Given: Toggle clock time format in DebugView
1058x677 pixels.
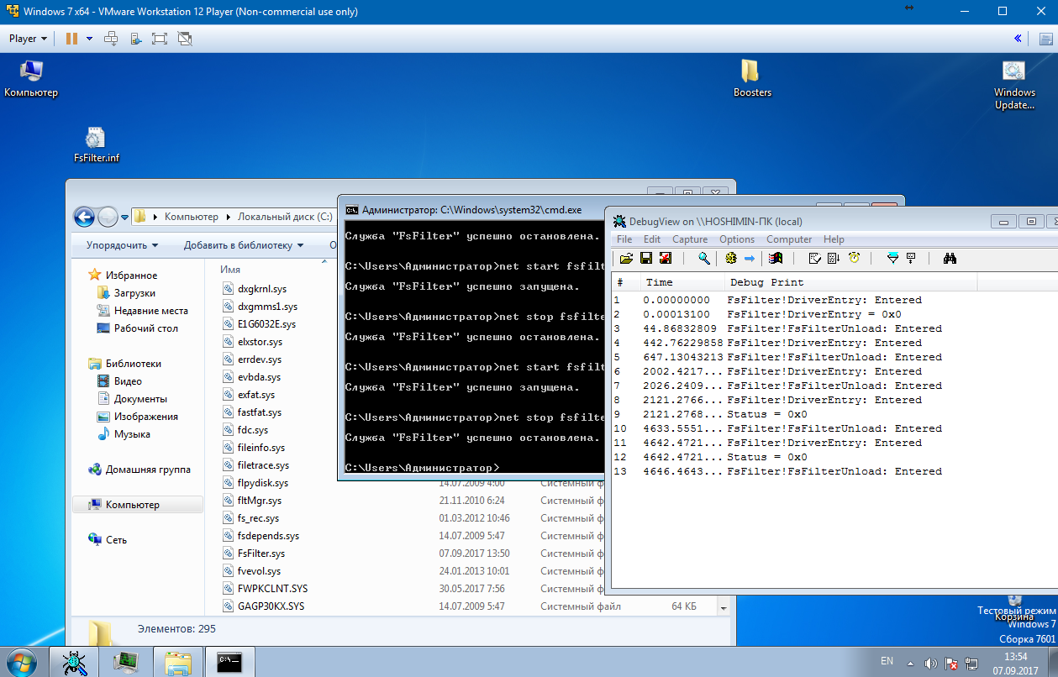Looking at the screenshot, I should [x=854, y=259].
